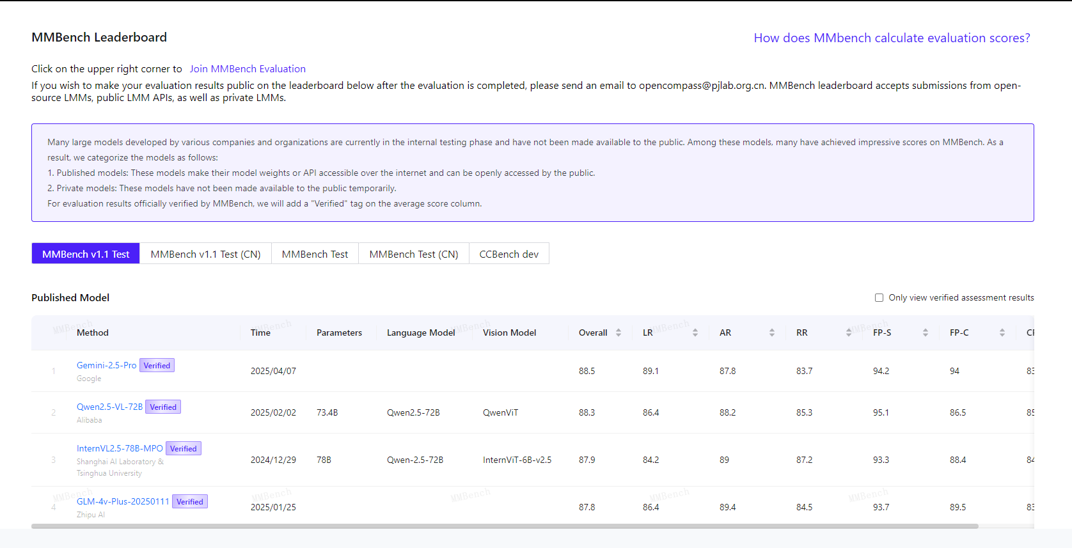This screenshot has height=548, width=1072.
Task: Click the LR column sort arrows
Action: click(x=695, y=333)
